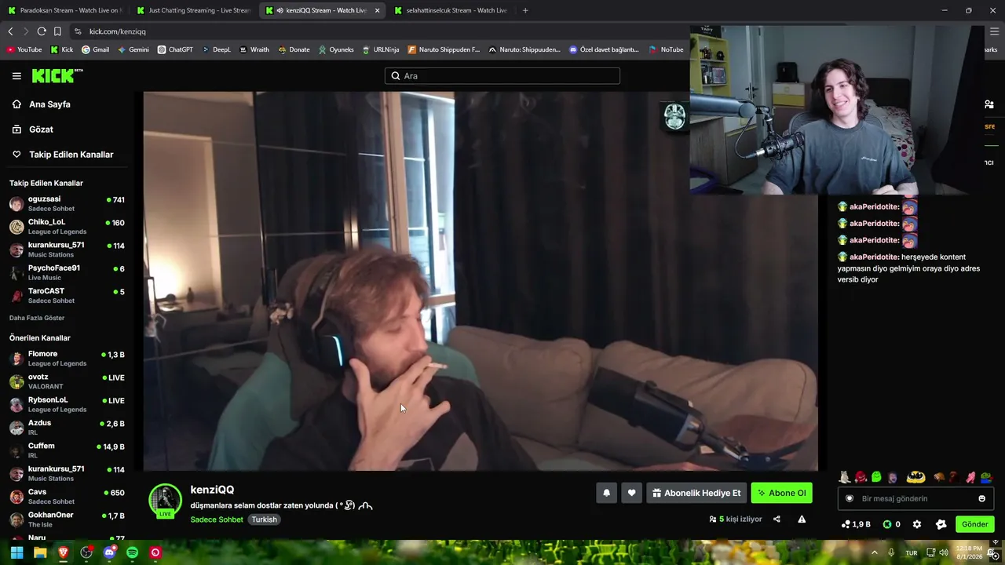Open Chiko_LoL channel in followed list
Screen dimensions: 1005x565
click(x=67, y=227)
